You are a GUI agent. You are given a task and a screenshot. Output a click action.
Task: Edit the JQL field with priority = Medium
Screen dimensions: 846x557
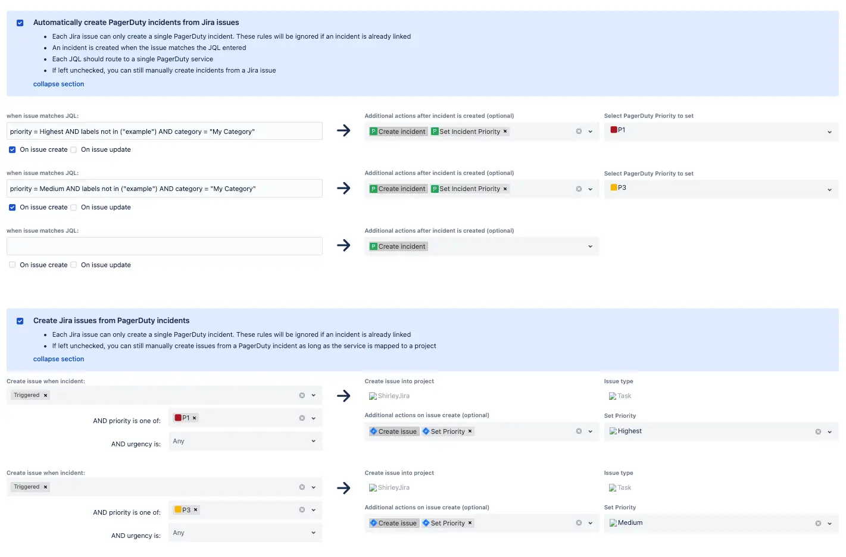pyautogui.click(x=164, y=189)
